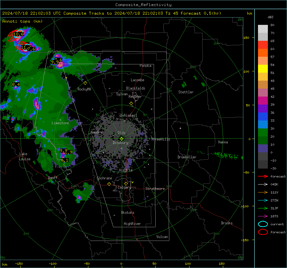Click the Strathmore town label
The width and height of the screenshot is (287, 268).
click(155, 189)
